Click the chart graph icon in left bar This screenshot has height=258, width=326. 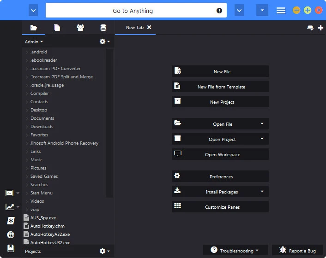pos(10,207)
